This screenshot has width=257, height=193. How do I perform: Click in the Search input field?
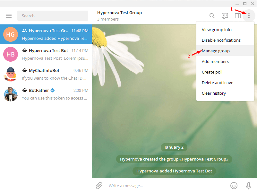(53, 16)
